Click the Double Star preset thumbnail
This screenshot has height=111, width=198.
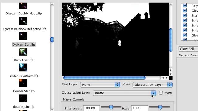tap(23, 83)
